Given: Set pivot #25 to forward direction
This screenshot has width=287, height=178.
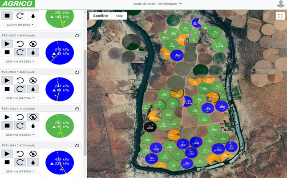Looking at the screenshot, I should point(20,125).
